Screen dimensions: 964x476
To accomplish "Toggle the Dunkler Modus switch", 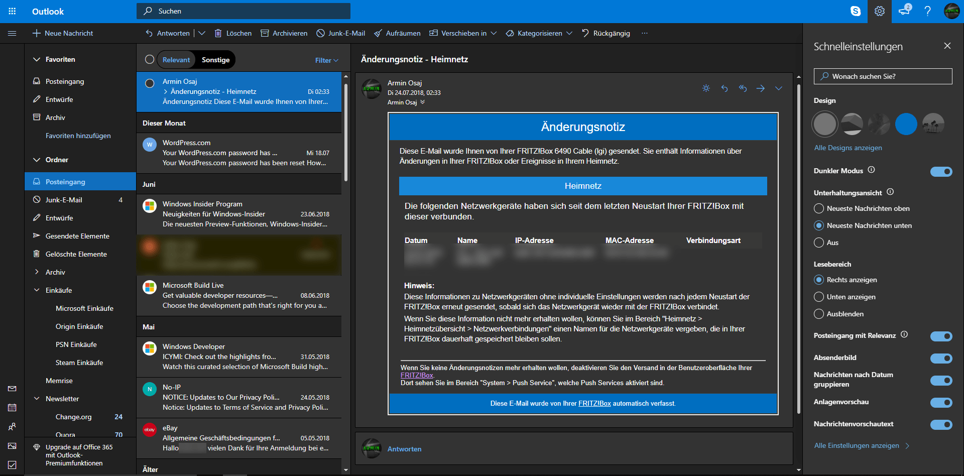I will (941, 172).
